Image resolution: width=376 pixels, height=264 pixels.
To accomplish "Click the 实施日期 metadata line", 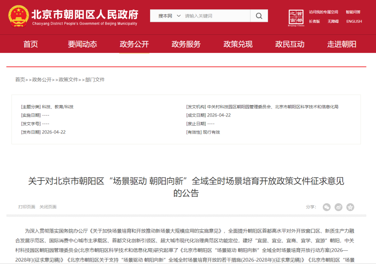I will click(35, 115).
